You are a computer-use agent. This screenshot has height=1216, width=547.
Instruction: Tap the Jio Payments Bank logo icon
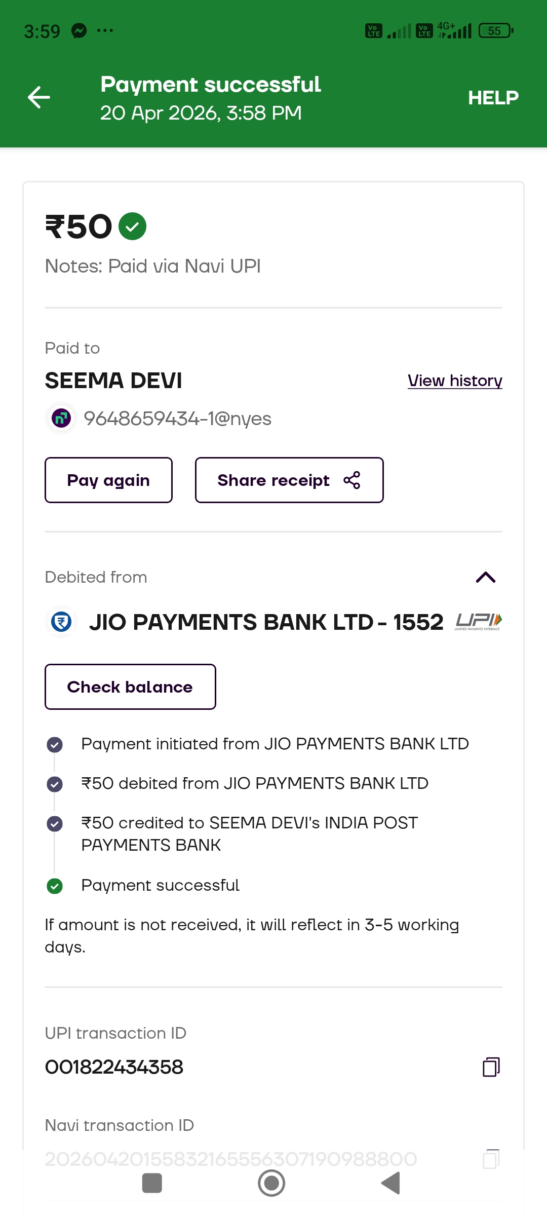(61, 622)
